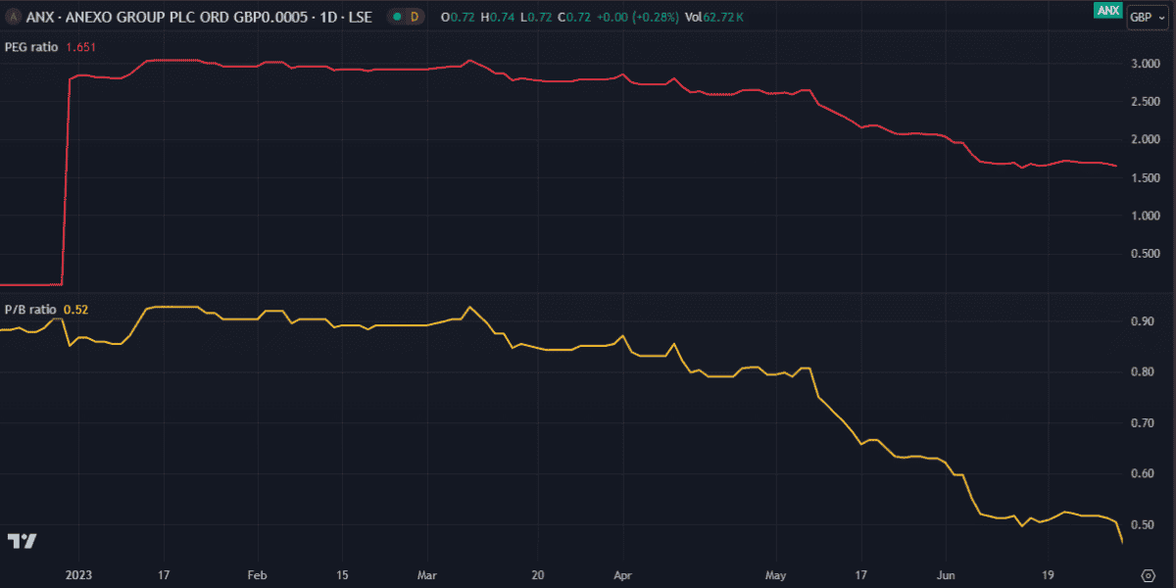
Task: Click the 3.000 level on PEG scale
Action: tap(1147, 64)
